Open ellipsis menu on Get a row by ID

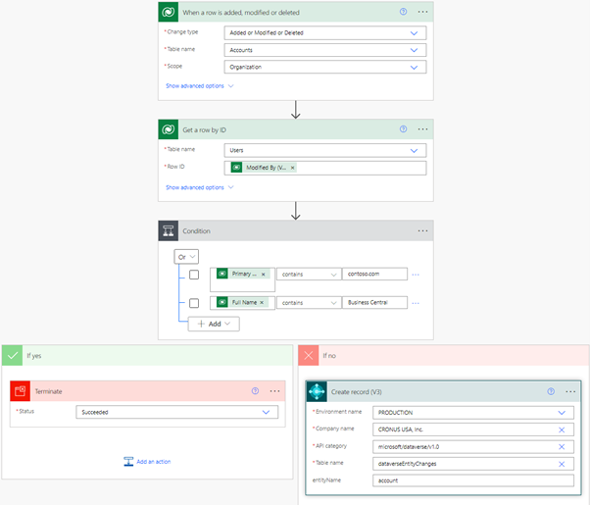[x=422, y=129]
